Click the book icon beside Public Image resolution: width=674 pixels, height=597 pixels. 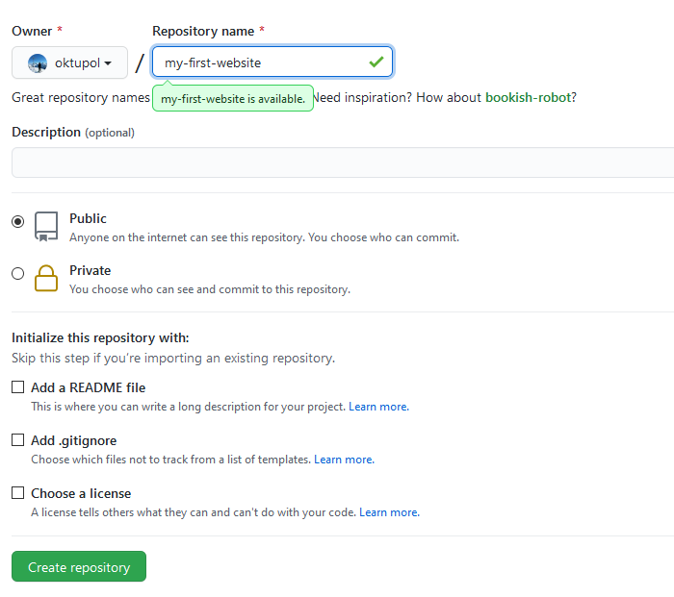click(x=46, y=226)
